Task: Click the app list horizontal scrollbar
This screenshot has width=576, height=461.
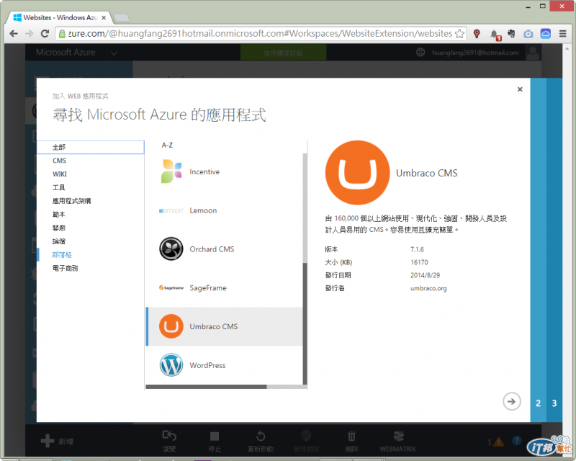Action: tap(206, 387)
